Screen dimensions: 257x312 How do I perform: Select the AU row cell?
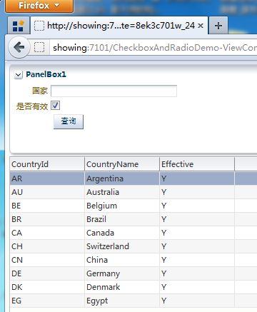[47, 192]
